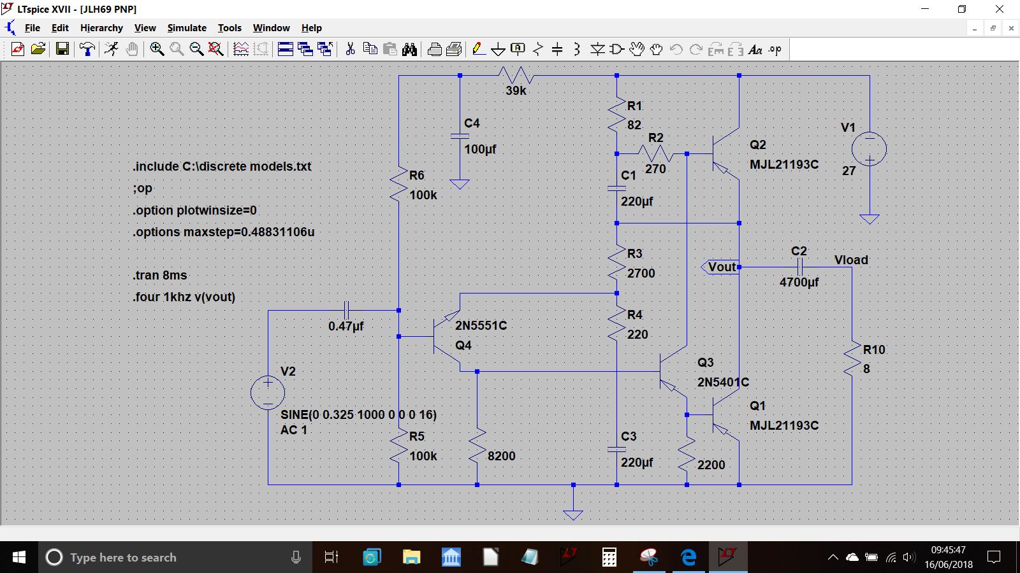The height and width of the screenshot is (573, 1020).
Task: Pick the Capacitor placement tool
Action: pyautogui.click(x=557, y=49)
